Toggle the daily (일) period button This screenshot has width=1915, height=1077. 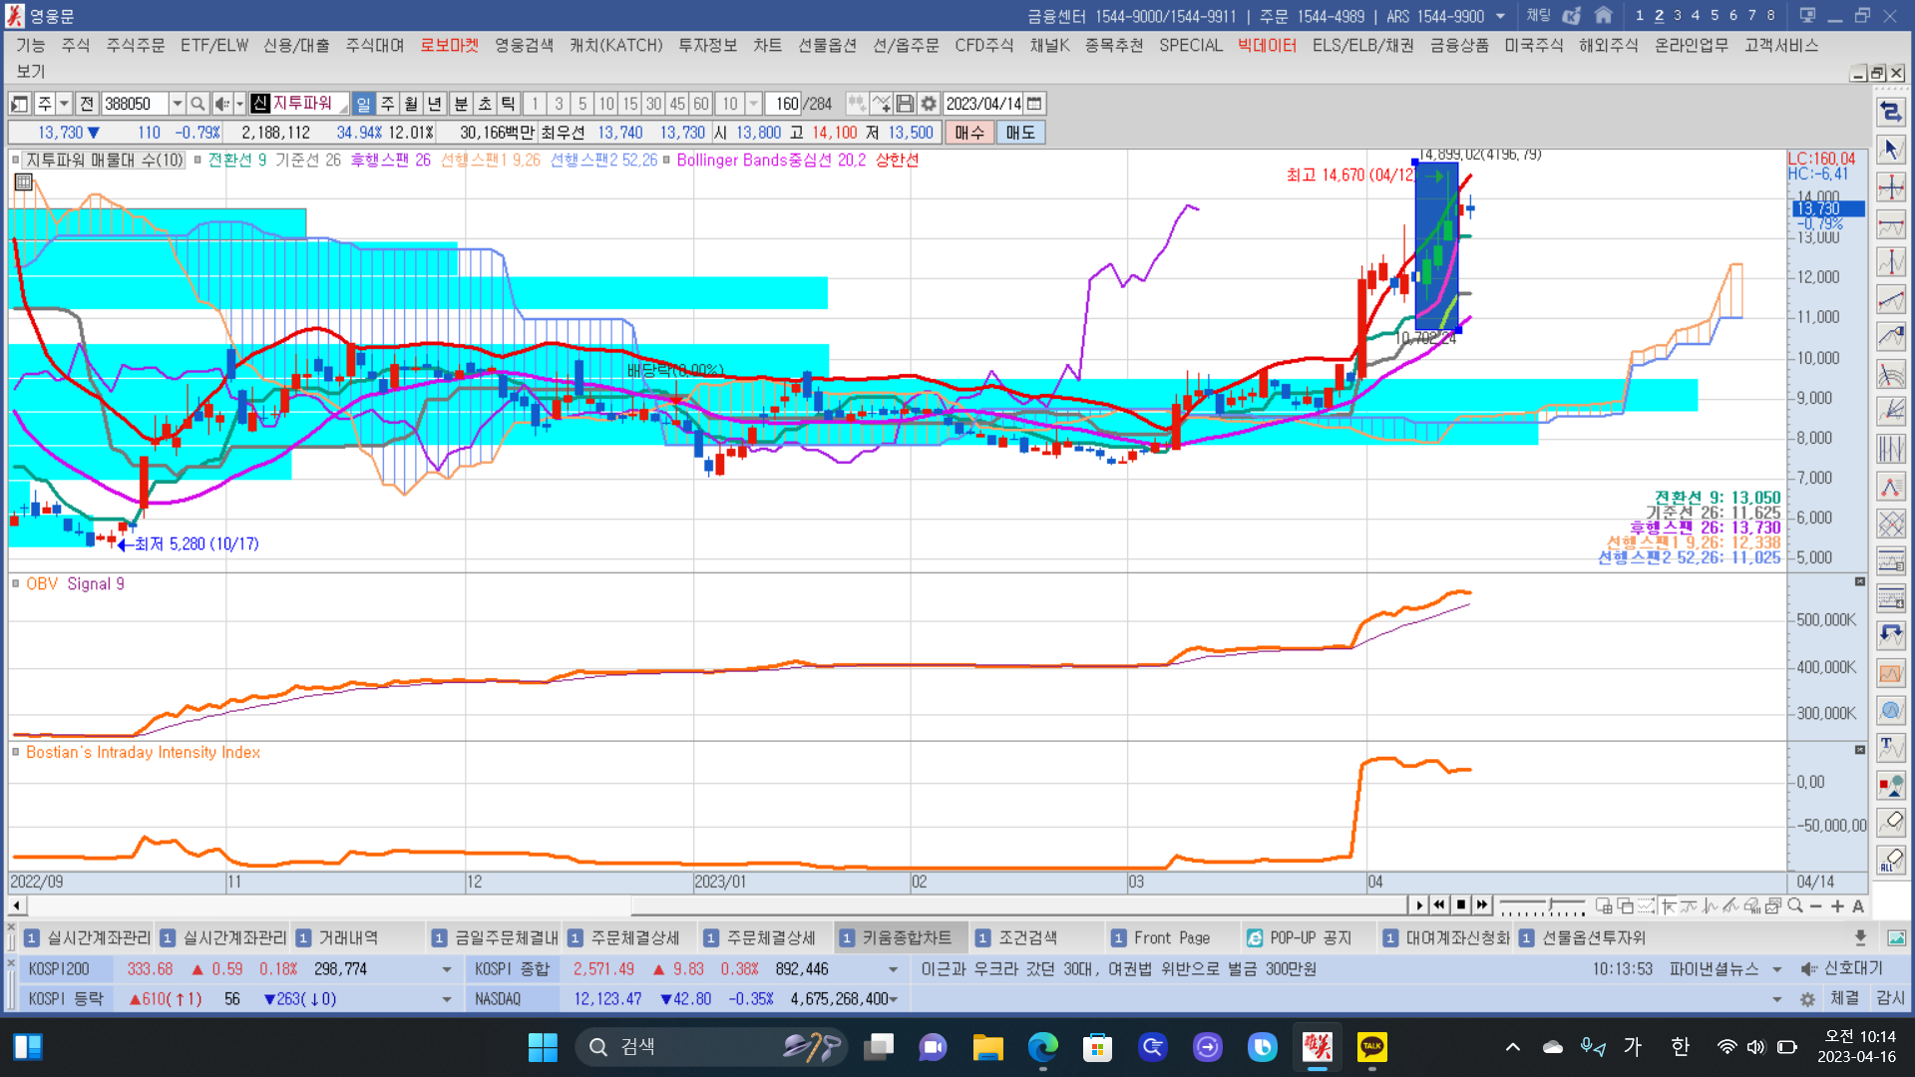[363, 104]
